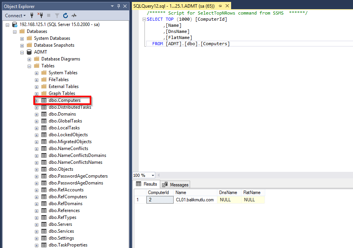
Task: Open the Connect dropdown menu
Action: point(15,16)
